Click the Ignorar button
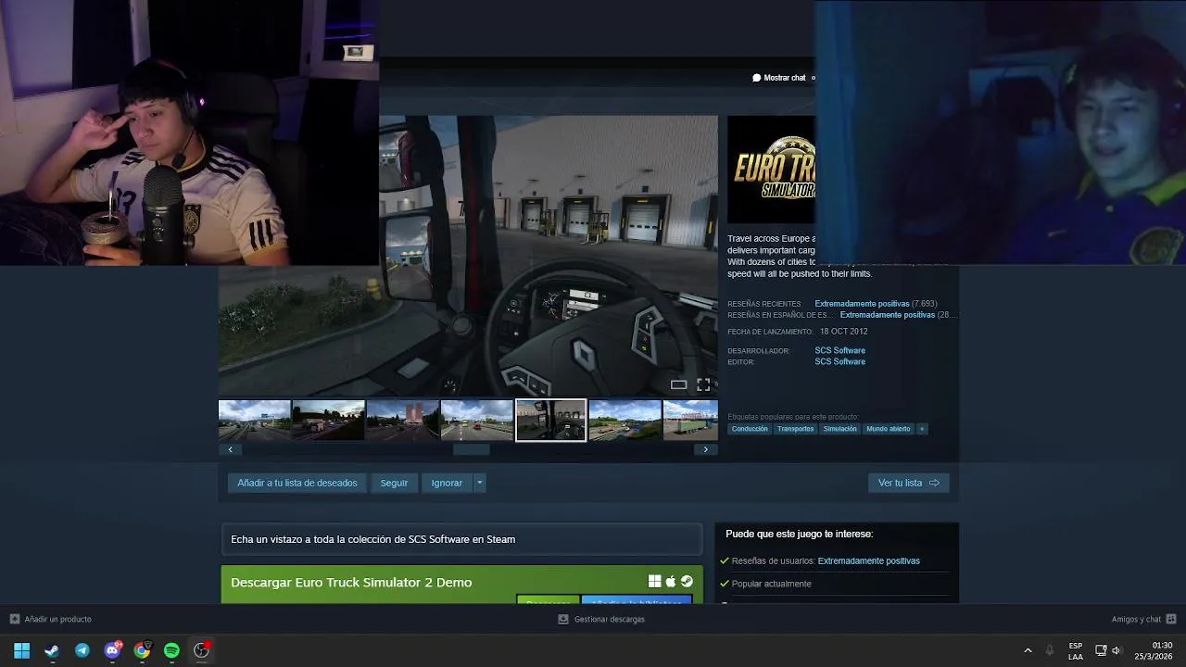The image size is (1186, 667). coord(447,483)
